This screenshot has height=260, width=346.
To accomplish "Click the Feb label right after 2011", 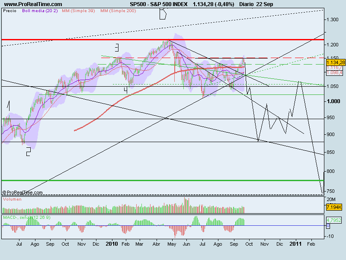I will point(311,244).
